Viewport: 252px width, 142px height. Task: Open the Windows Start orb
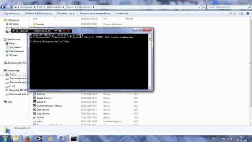[x=5, y=138]
